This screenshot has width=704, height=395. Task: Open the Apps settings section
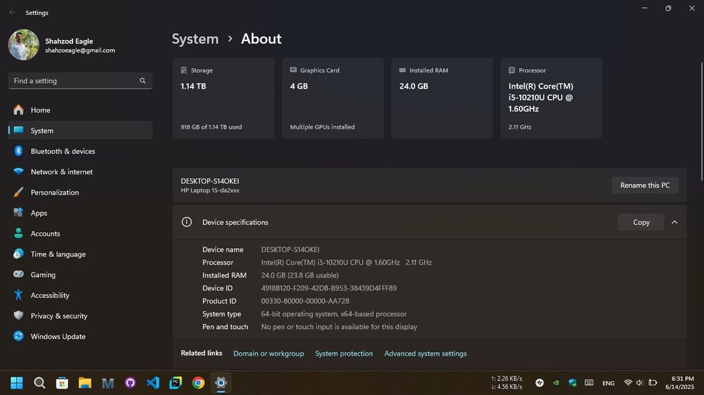click(80, 213)
